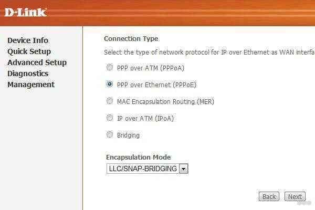Open the Diagnostics page
315x210 pixels.
coord(28,73)
